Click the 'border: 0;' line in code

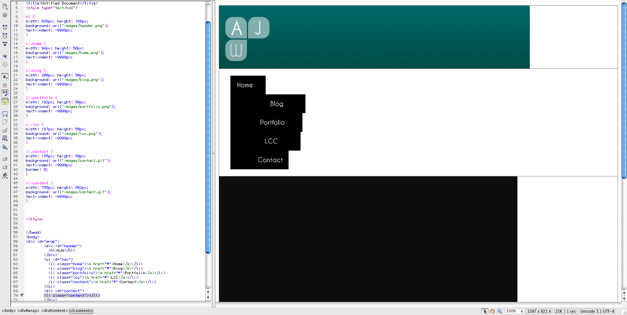tap(37, 170)
